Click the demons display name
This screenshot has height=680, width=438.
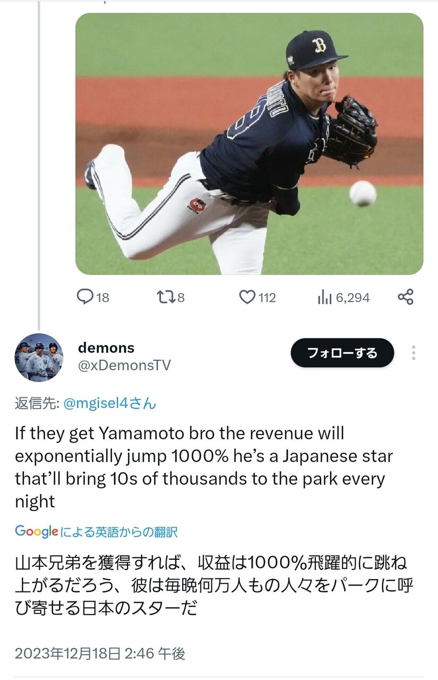106,348
